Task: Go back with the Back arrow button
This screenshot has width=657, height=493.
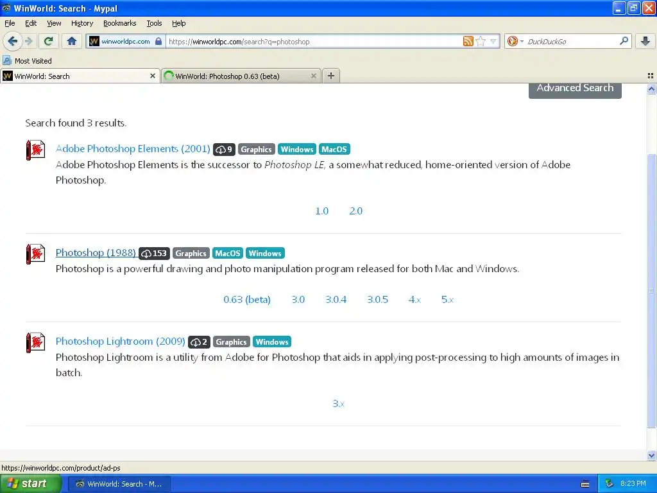Action: tap(12, 41)
